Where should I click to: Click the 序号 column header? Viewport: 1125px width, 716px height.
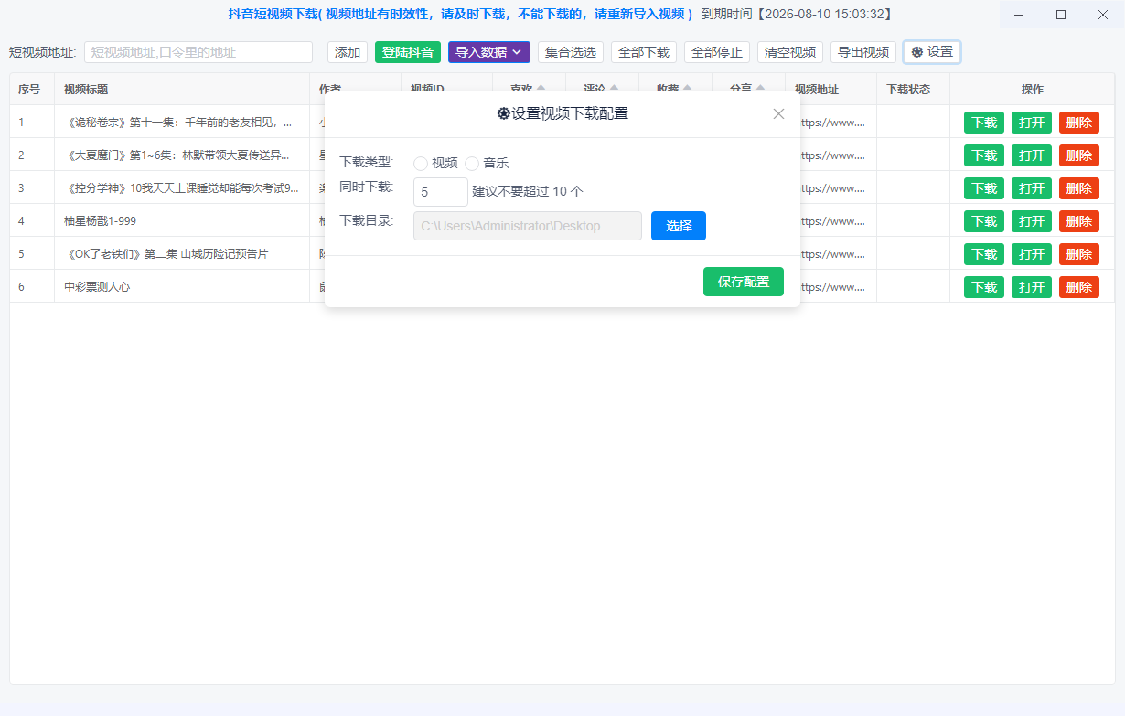[x=32, y=89]
